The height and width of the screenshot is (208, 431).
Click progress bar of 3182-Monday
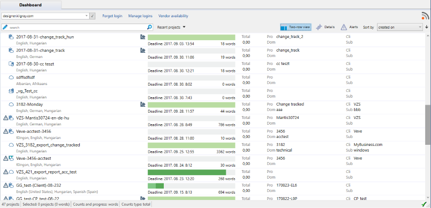coord(191,105)
